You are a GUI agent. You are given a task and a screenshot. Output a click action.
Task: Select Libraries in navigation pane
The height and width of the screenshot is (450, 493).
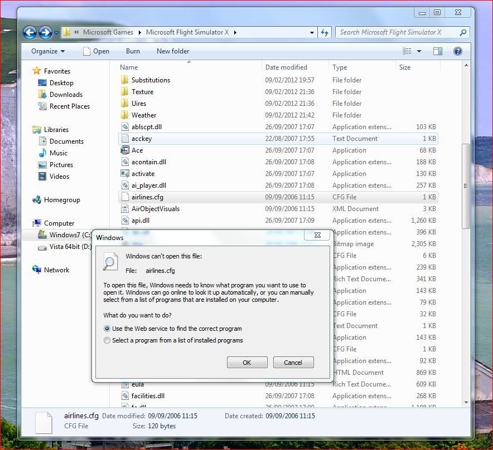[x=51, y=129]
